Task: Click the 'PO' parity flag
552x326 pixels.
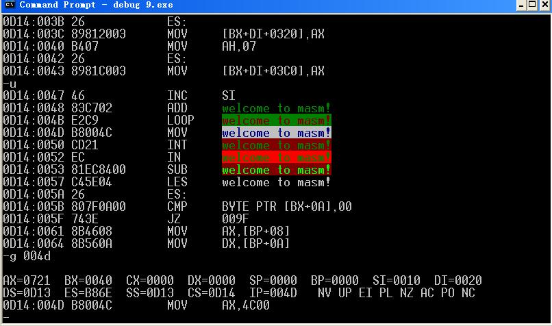Action: [448, 293]
